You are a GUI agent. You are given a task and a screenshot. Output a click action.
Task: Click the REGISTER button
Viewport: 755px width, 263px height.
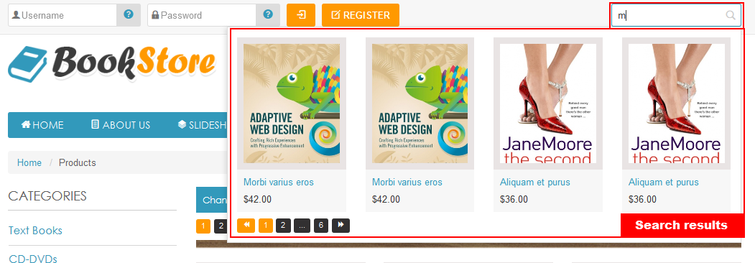coord(361,15)
